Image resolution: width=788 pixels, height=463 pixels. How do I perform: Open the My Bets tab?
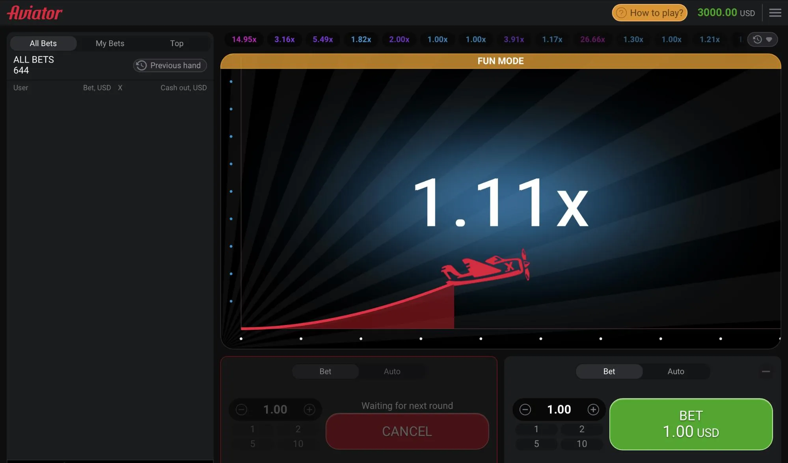[110, 43]
